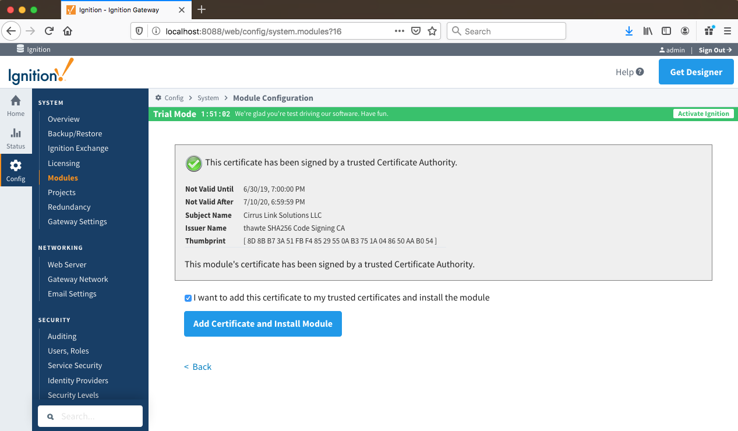This screenshot has height=431, width=738.
Task: Open Web Server settings
Action: coord(67,264)
